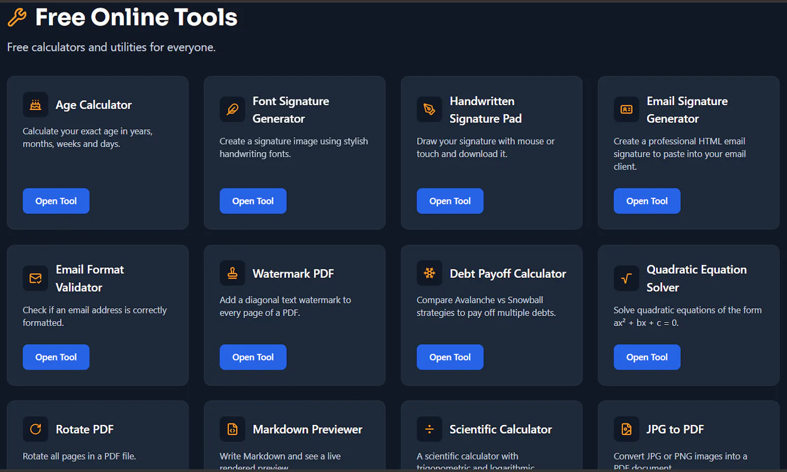
Task: Click 'Solve quadratic equations of the form' description
Action: [688, 317]
